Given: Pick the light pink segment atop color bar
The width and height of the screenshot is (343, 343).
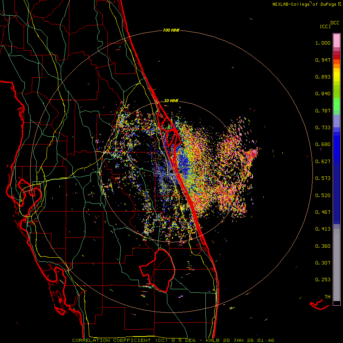Looking at the screenshot, I should coord(337,41).
